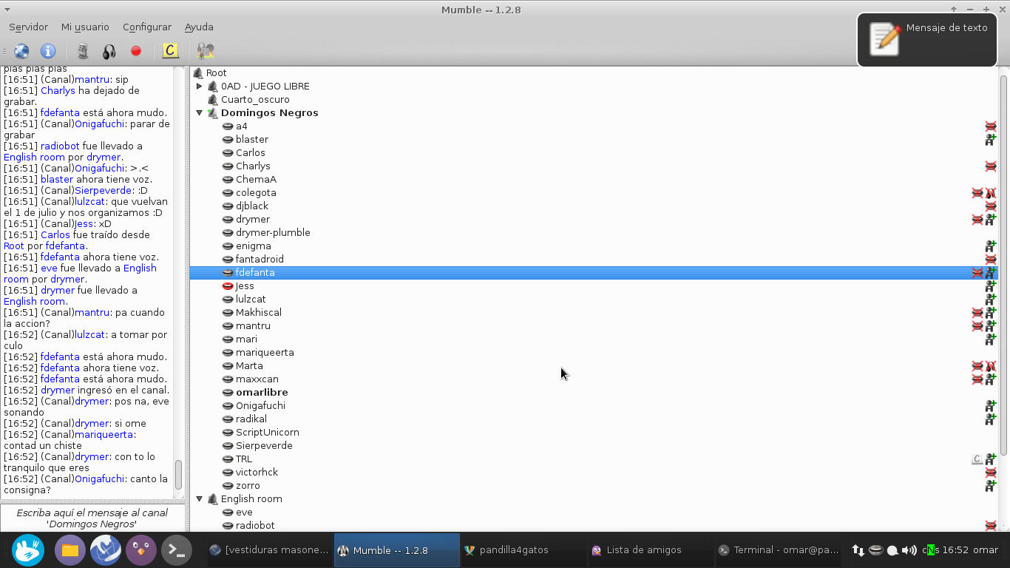Click the network arrows tray icon

pos(858,550)
